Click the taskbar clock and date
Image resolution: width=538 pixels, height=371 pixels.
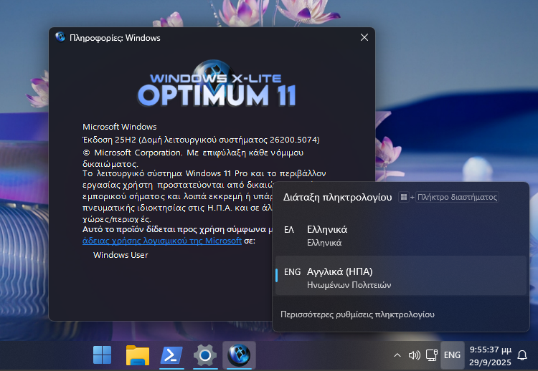pyautogui.click(x=490, y=355)
